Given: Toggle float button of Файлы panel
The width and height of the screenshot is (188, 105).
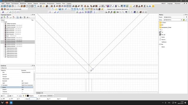Looking at the screenshot, I should (185, 15).
